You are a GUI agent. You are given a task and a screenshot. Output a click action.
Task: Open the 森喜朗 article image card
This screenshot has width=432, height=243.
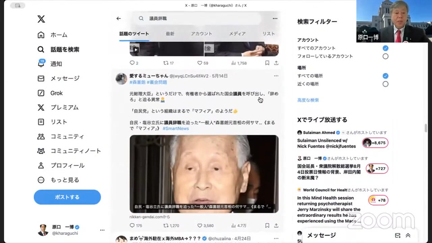tap(204, 174)
